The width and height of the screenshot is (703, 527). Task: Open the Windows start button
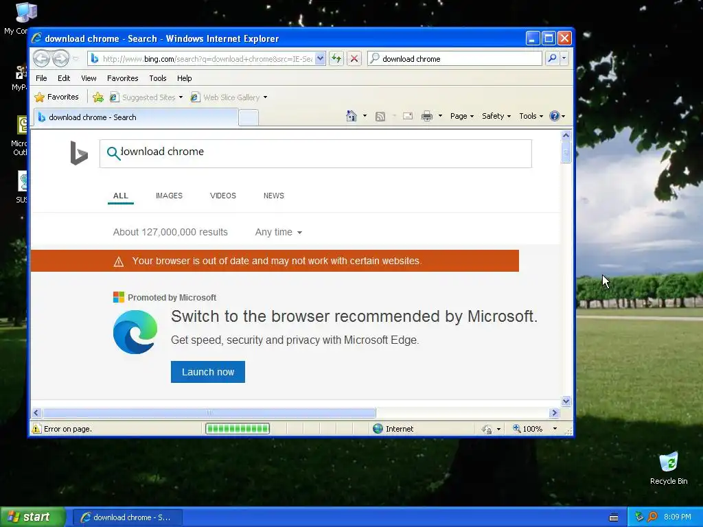tap(32, 517)
